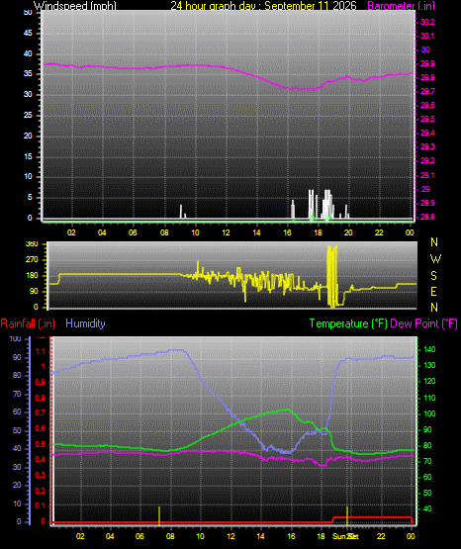
Task: Click the 29.9 barometer axis value
Action: point(427,63)
